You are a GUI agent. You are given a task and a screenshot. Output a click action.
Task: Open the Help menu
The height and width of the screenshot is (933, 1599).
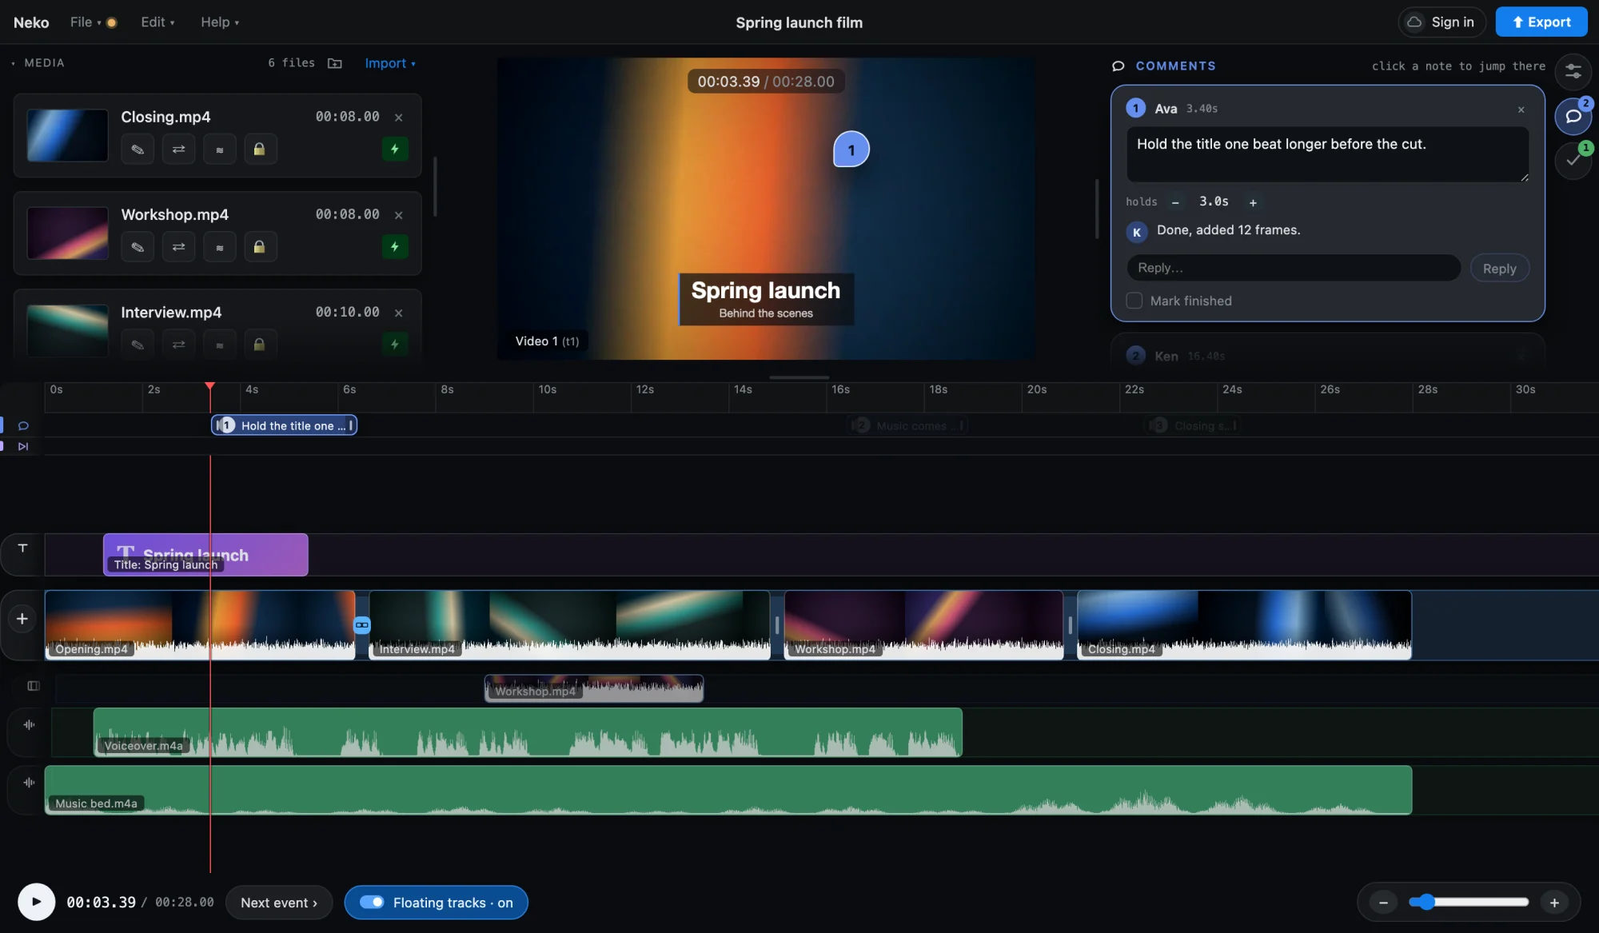click(x=220, y=22)
